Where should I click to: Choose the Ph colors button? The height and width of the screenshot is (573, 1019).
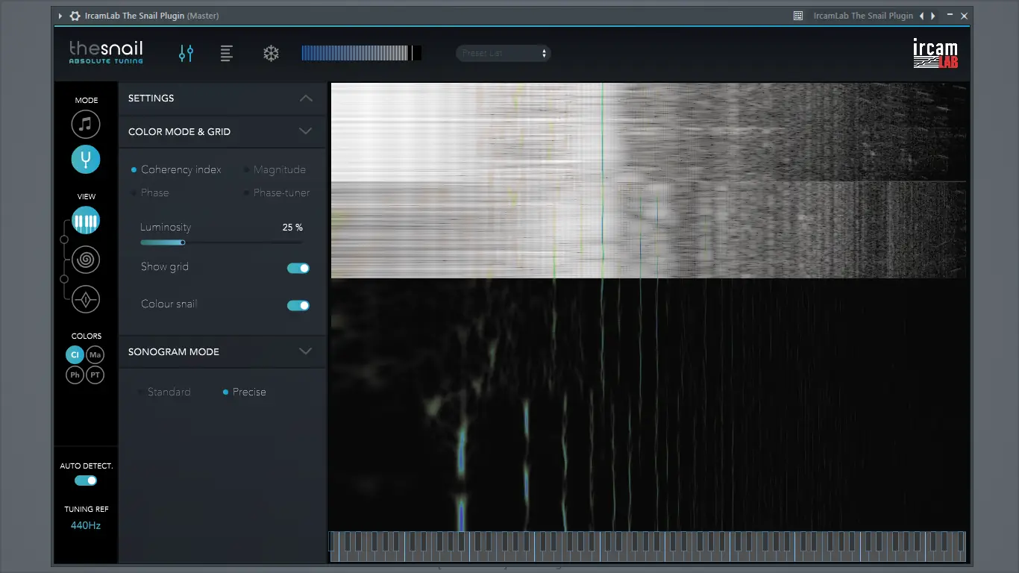pyautogui.click(x=75, y=375)
